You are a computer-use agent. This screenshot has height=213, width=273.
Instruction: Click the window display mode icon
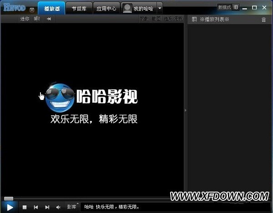[37, 19]
